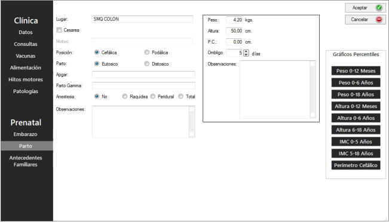Select No anesthesia radio button

[x=97, y=97]
